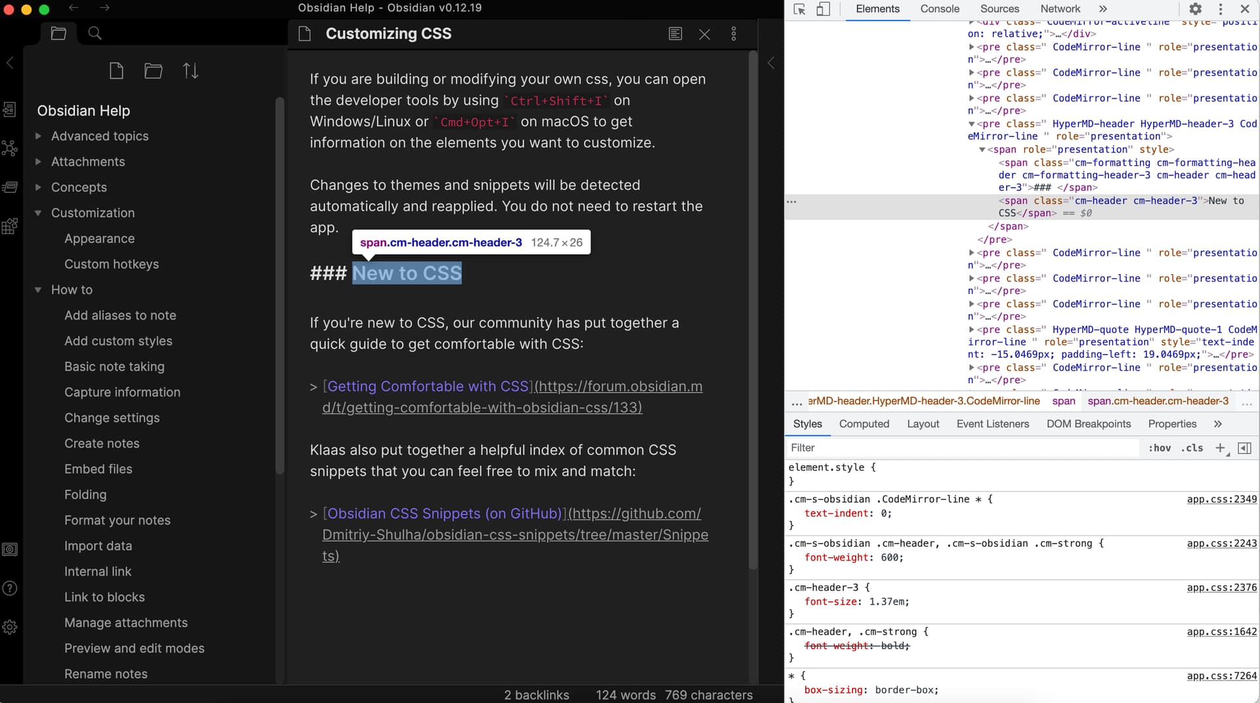
Task: Collapse the How to folder
Action: tap(38, 289)
